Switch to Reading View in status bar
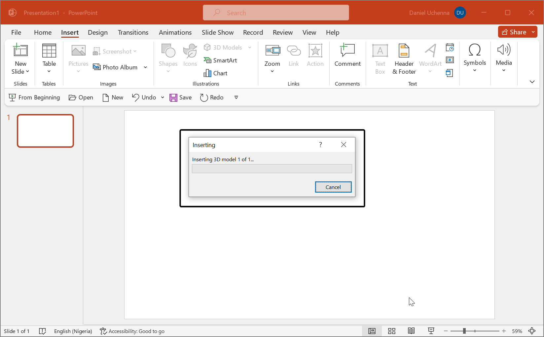Viewport: 544px width, 337px height. 411,331
